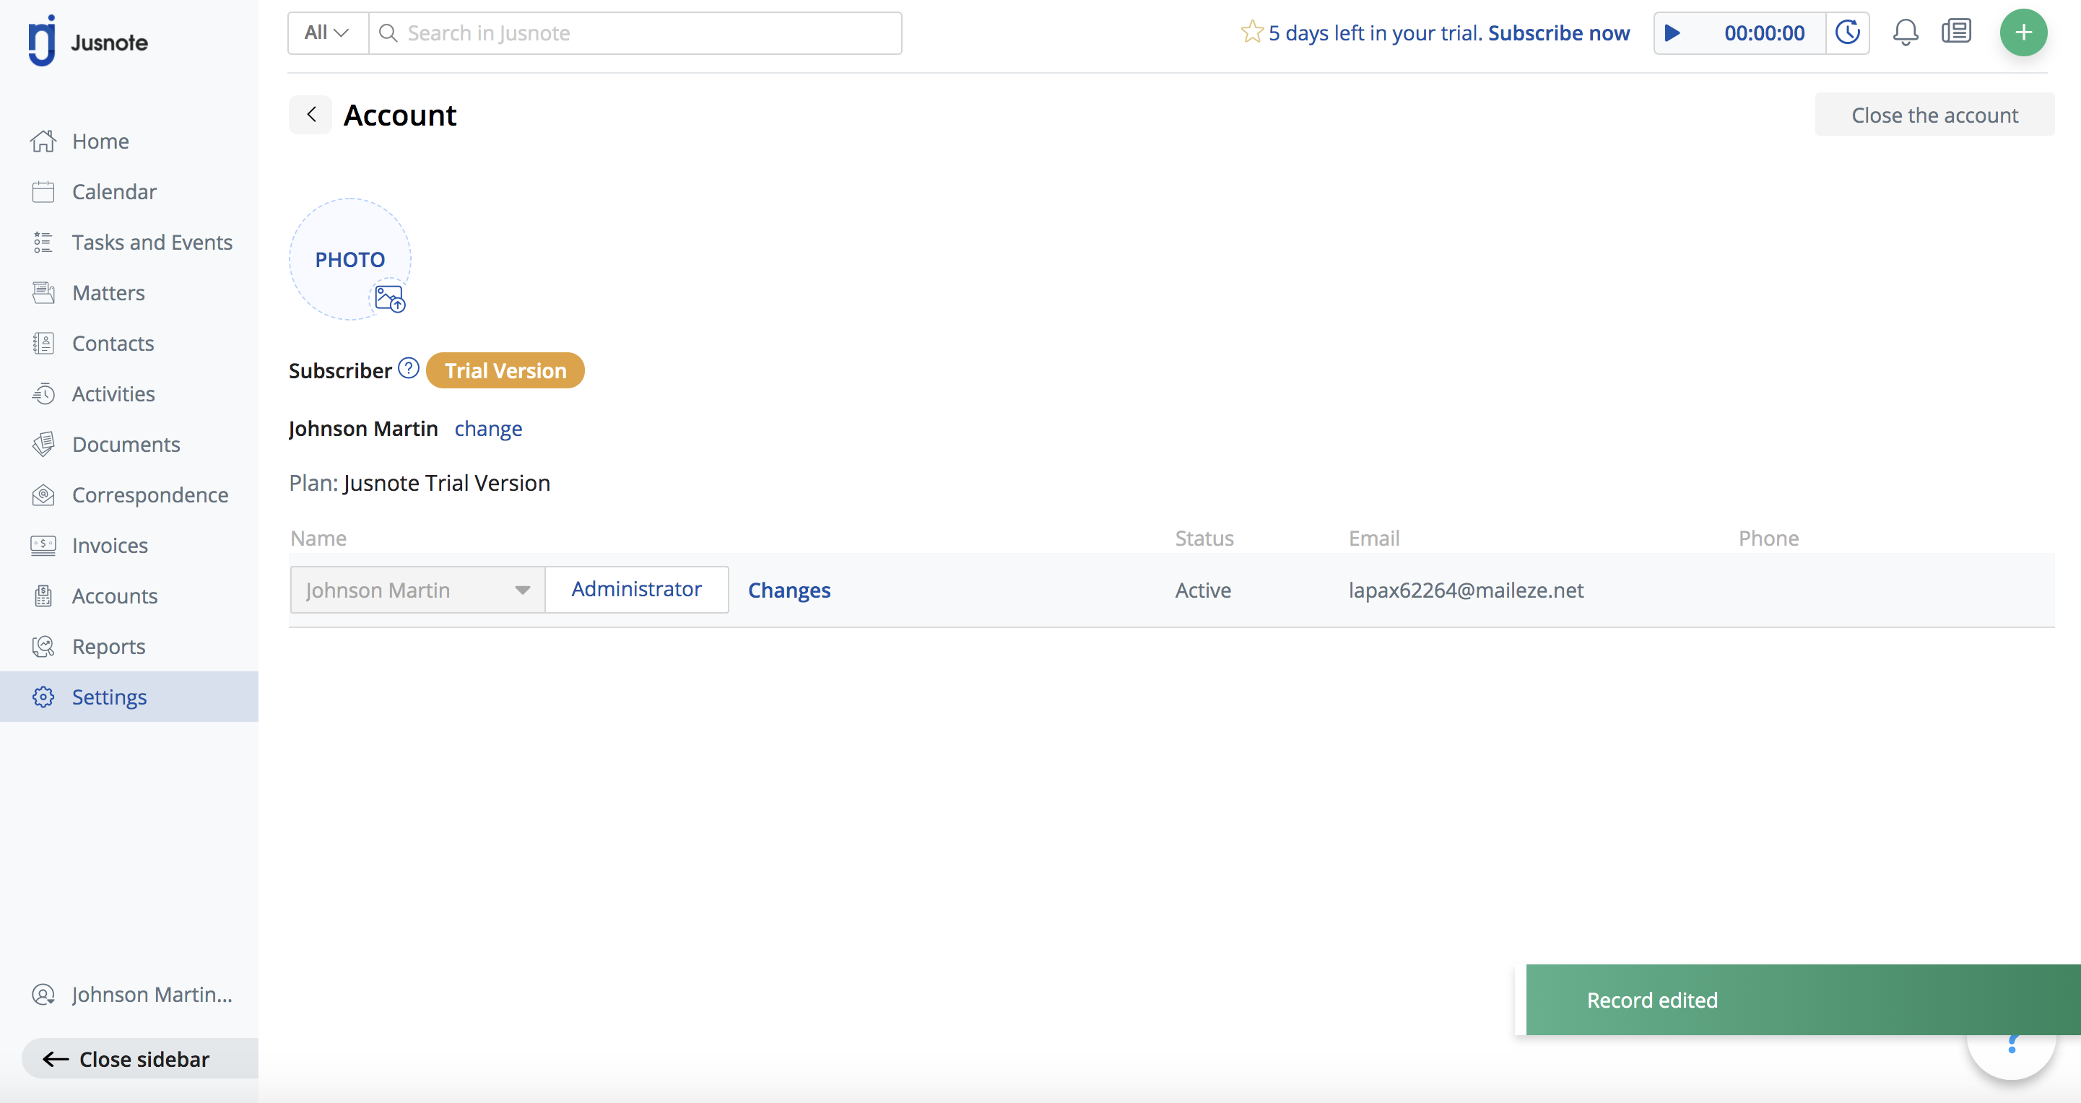2081x1103 pixels.
Task: Open the Johnson Martin name dropdown
Action: [x=417, y=590]
